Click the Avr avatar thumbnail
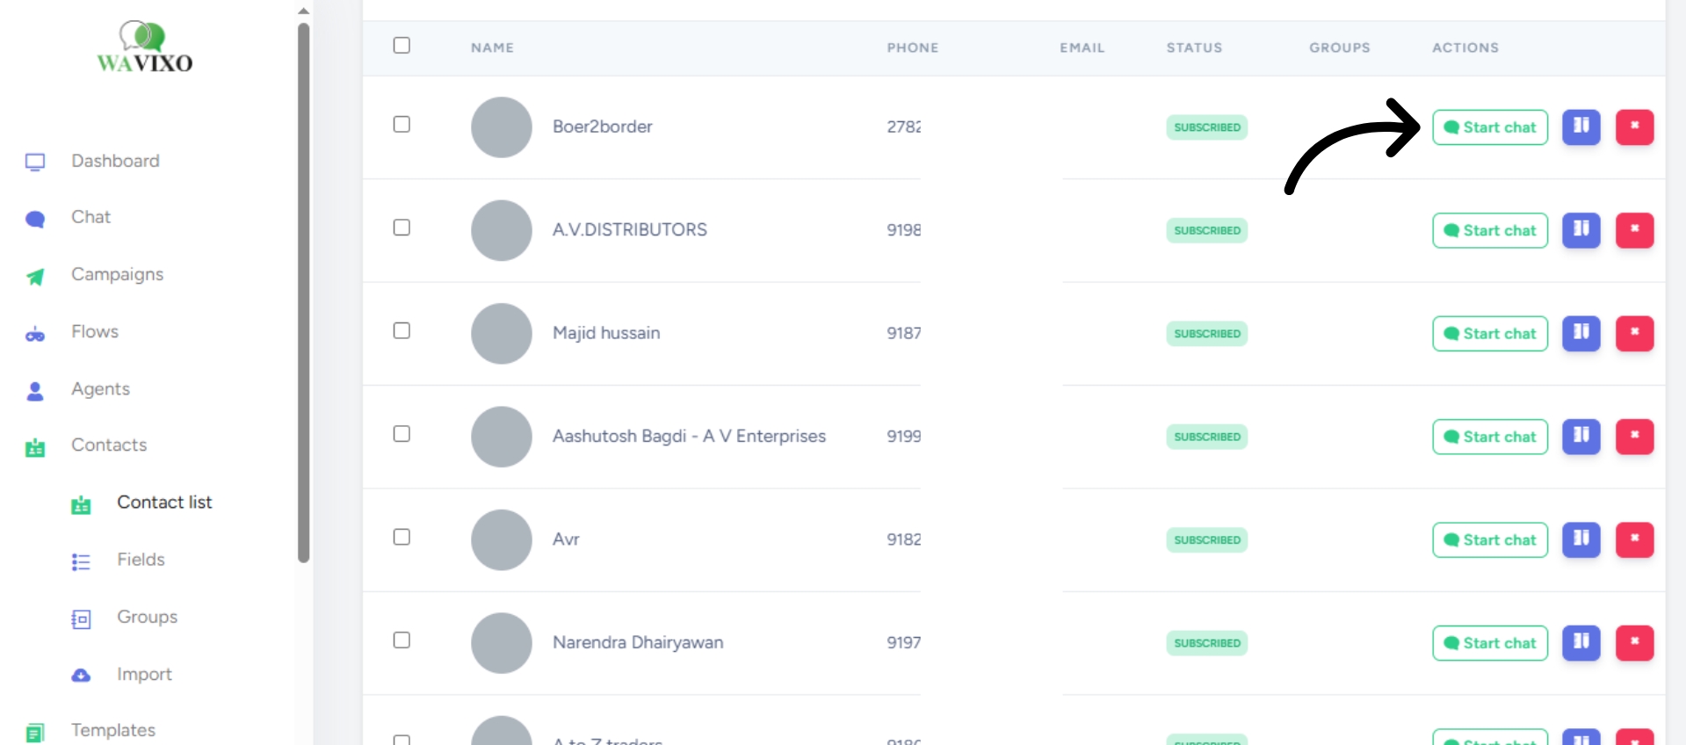This screenshot has height=745, width=1686. pyautogui.click(x=502, y=540)
